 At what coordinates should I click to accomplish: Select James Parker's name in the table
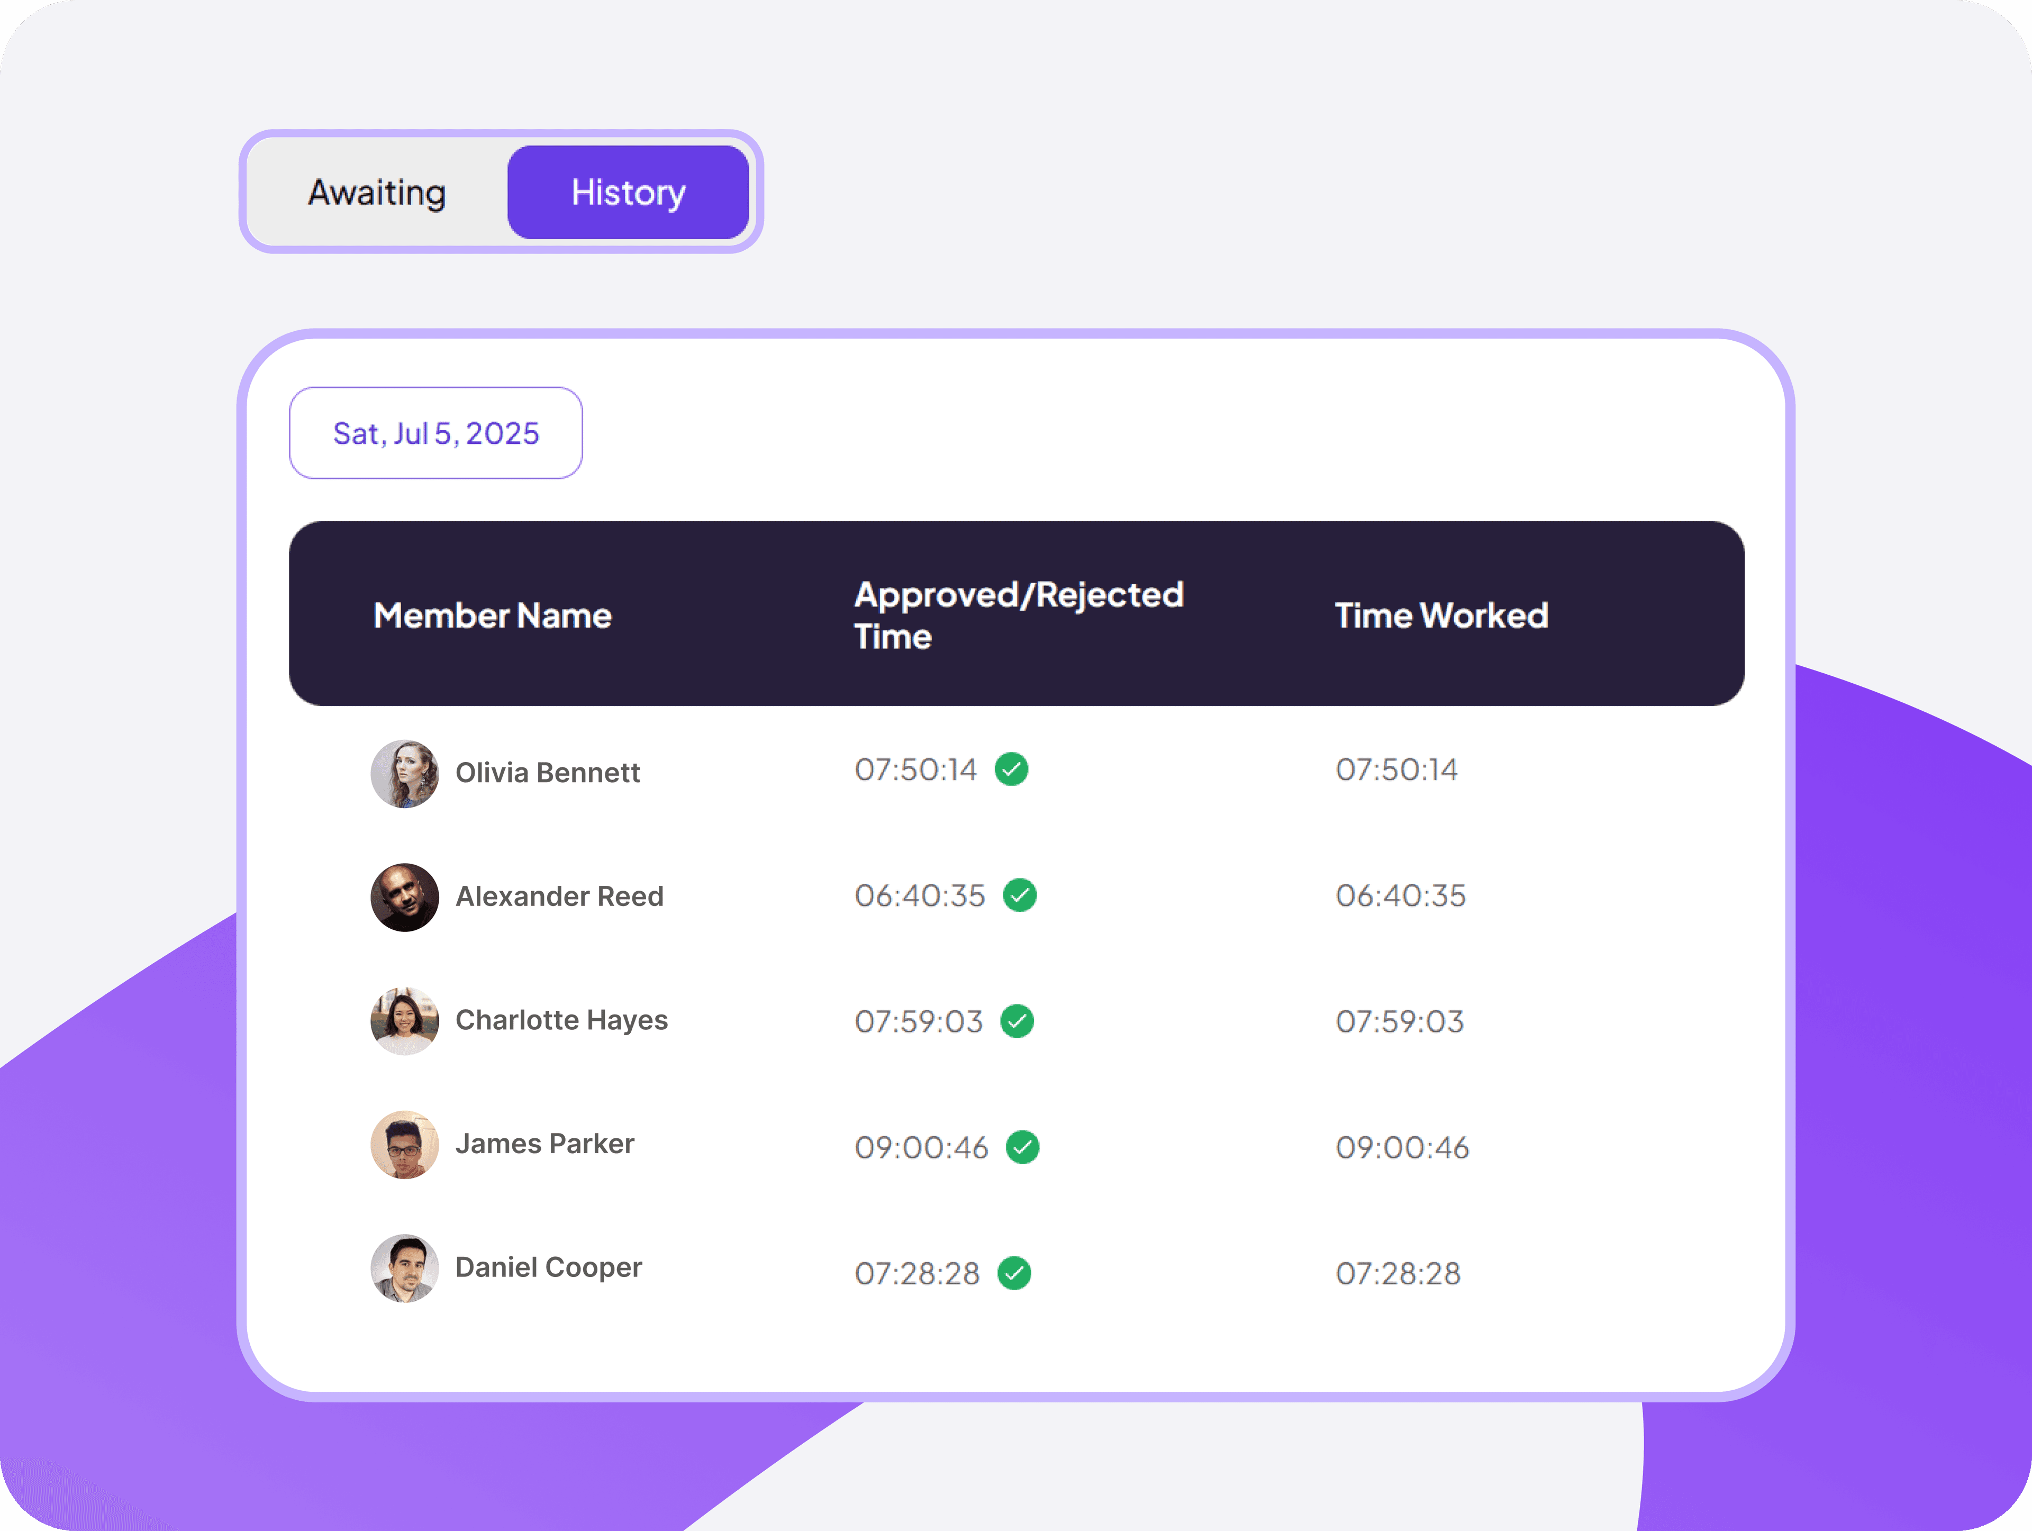click(544, 1143)
